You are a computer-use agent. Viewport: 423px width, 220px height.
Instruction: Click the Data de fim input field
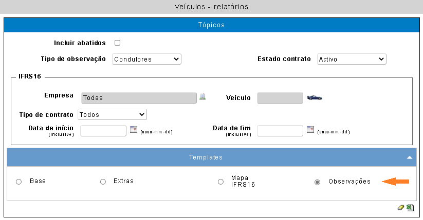pyautogui.click(x=280, y=131)
